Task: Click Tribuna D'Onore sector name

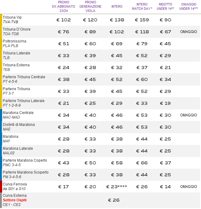Action: [x=16, y=29]
